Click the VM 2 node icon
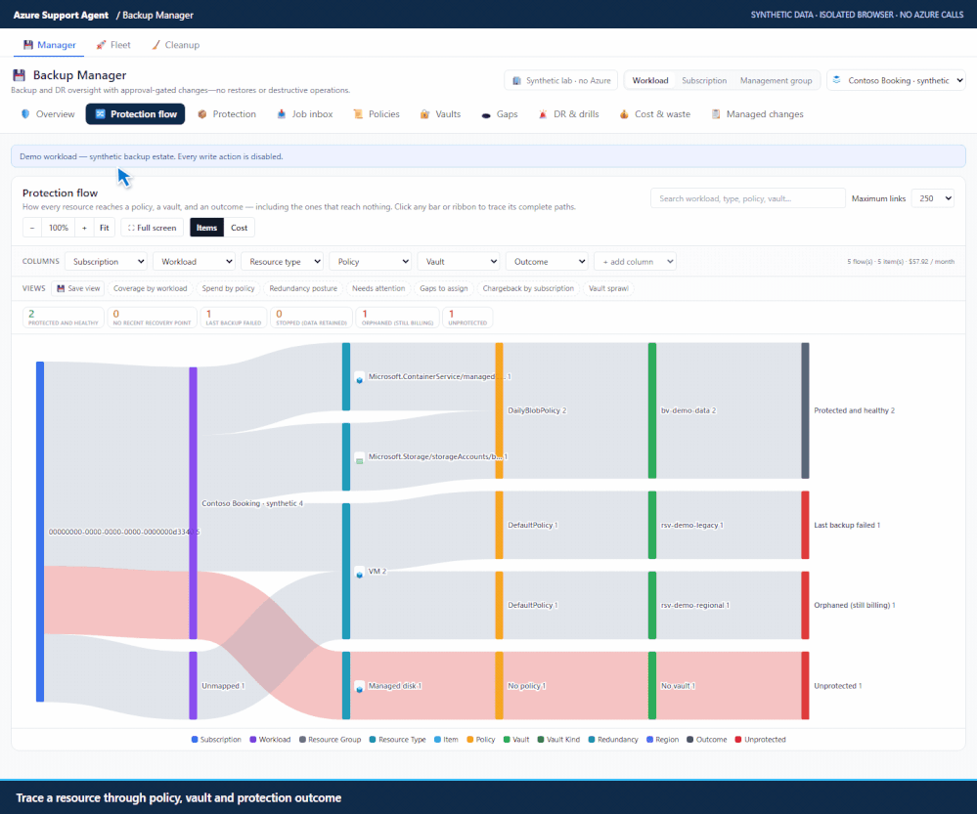This screenshot has width=977, height=814. coord(360,573)
